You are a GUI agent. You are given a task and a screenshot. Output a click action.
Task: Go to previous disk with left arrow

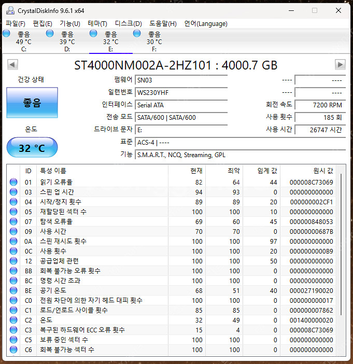(12, 64)
